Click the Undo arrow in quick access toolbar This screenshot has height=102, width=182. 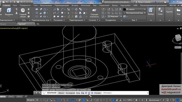click(22, 2)
